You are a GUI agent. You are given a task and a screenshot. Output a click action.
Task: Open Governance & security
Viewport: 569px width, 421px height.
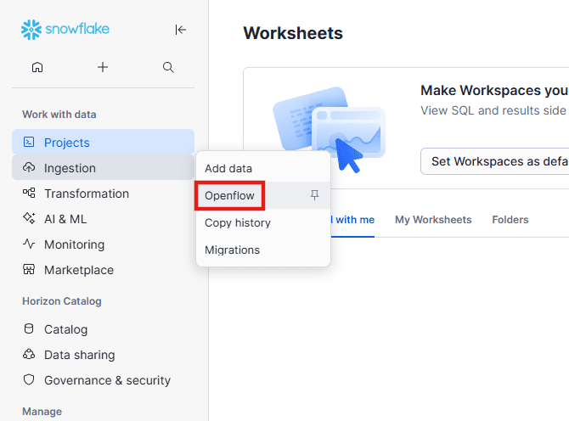click(x=103, y=379)
